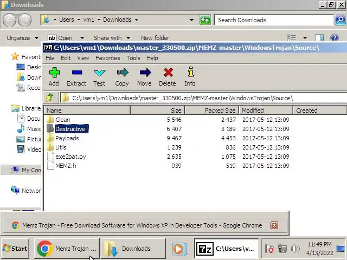This screenshot has width=347, height=260.
Task: Click the Search Downloads input field
Action: (274, 20)
